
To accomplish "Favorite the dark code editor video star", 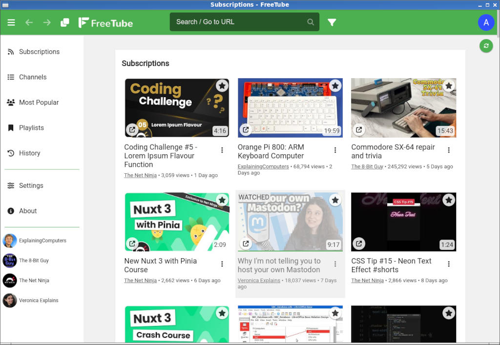I will [449, 313].
